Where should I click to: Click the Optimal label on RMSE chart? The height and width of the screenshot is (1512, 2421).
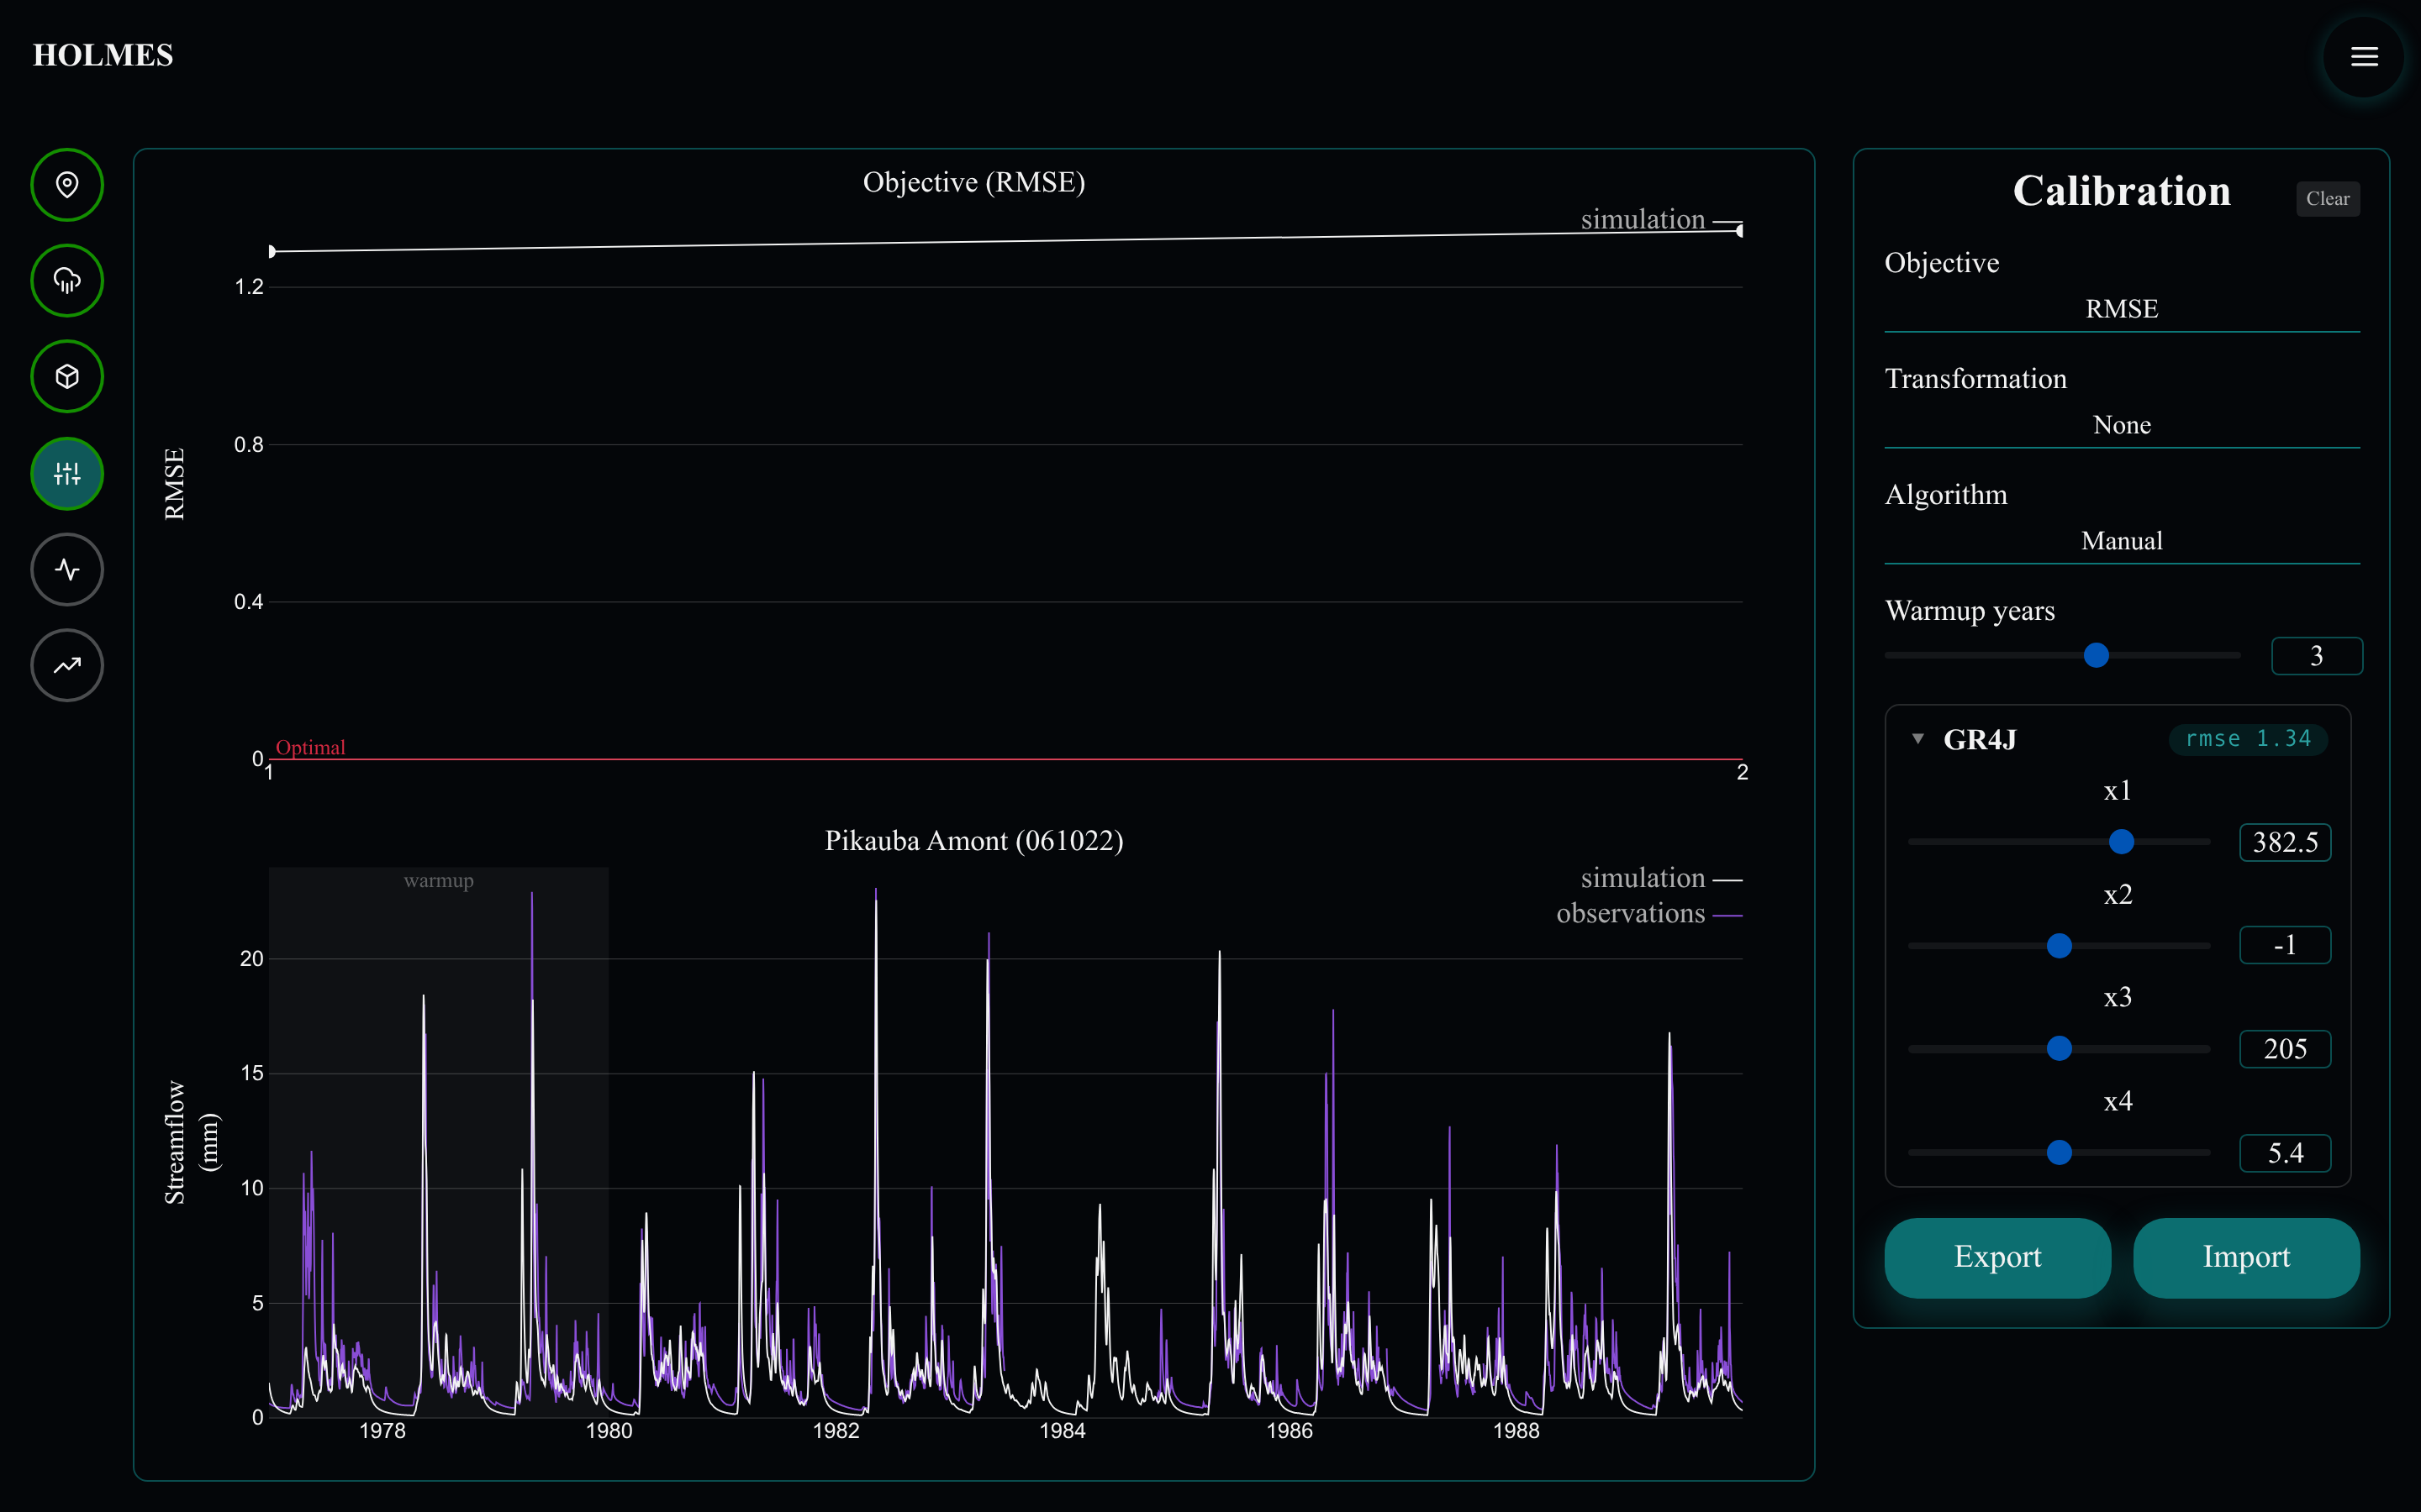310,747
